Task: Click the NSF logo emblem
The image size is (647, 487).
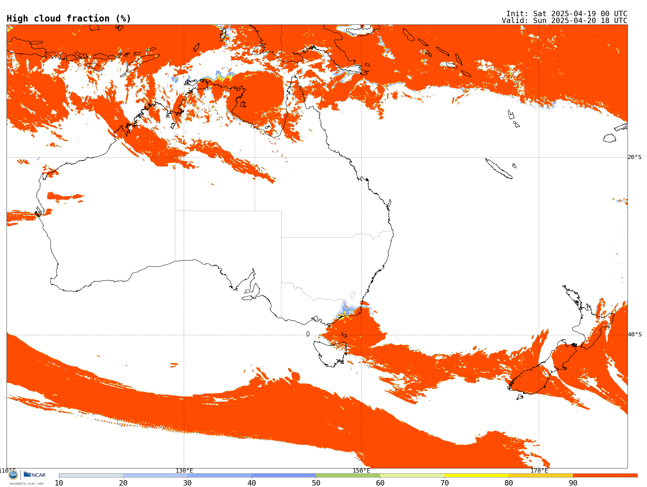Action: (x=13, y=475)
